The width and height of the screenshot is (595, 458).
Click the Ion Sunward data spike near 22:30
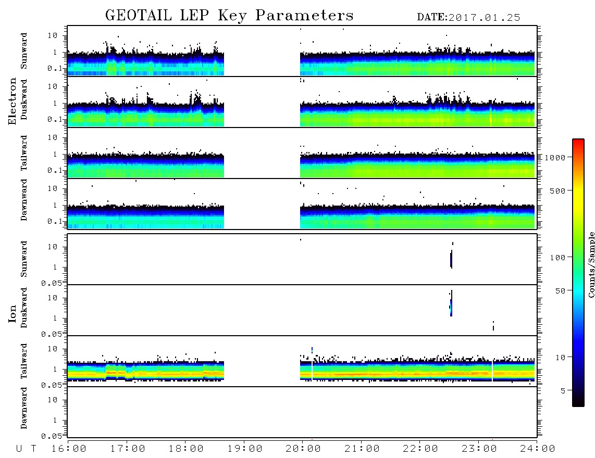click(x=452, y=259)
